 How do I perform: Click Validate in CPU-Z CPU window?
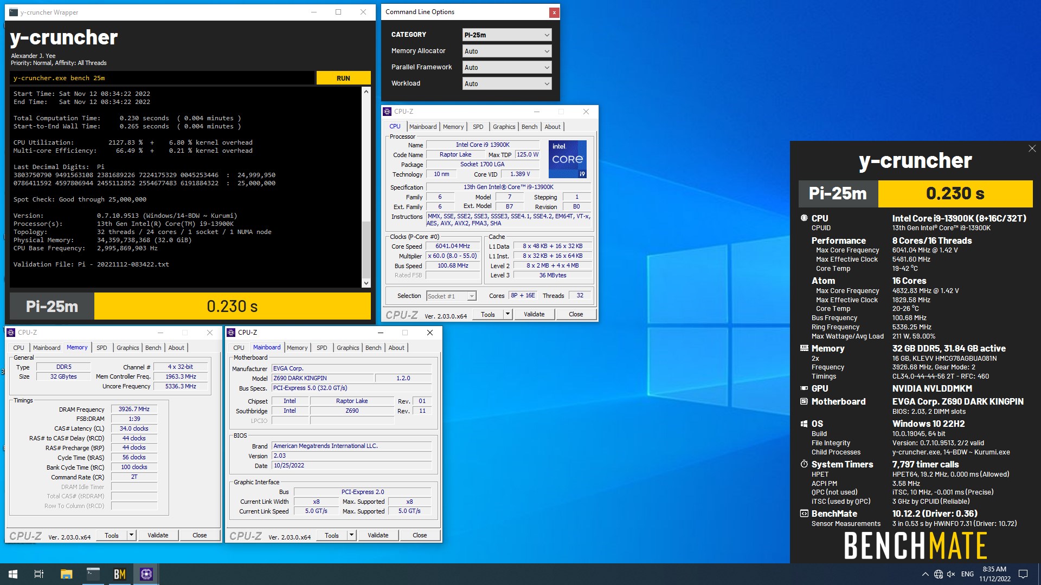pos(534,314)
